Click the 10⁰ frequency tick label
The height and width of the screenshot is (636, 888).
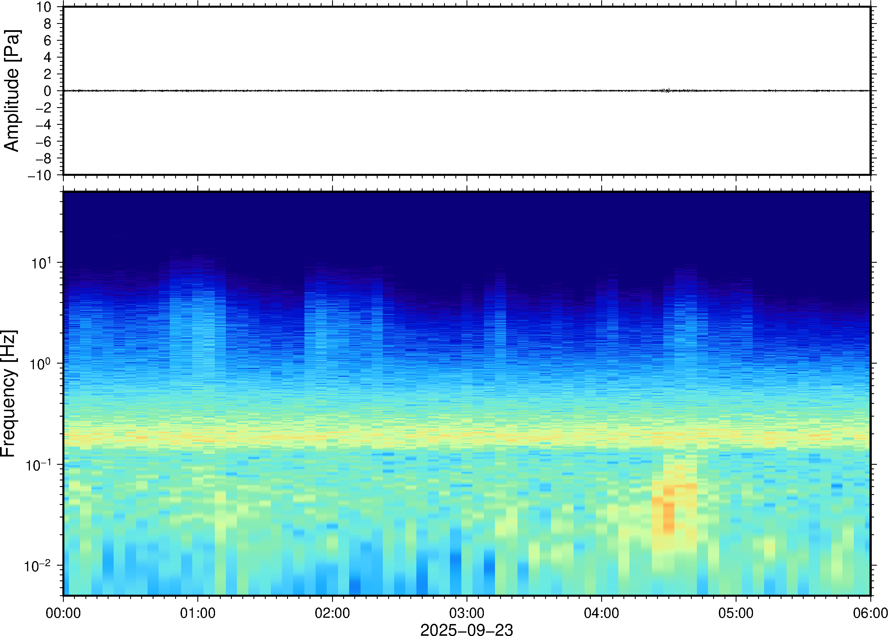[40, 364]
